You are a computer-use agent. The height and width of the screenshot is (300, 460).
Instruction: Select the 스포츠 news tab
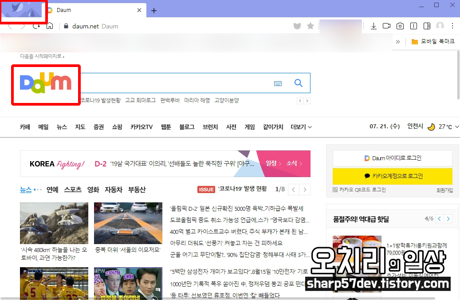coord(73,189)
